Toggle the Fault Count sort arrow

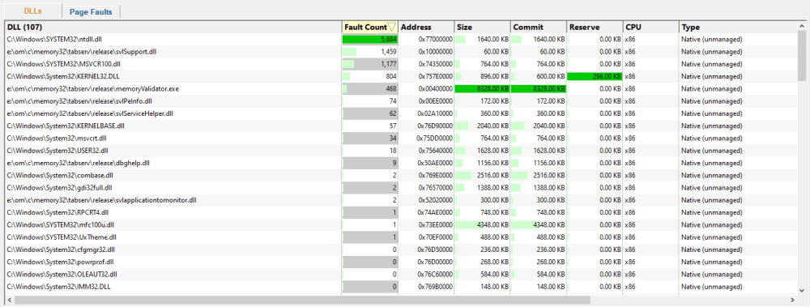[x=391, y=28]
